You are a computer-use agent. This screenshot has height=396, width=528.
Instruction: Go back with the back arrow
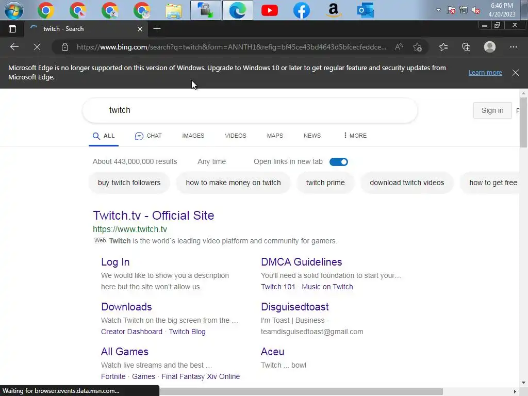(x=14, y=47)
